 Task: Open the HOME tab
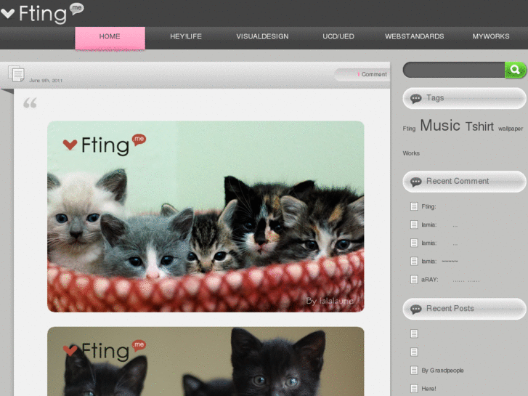pyautogui.click(x=110, y=38)
